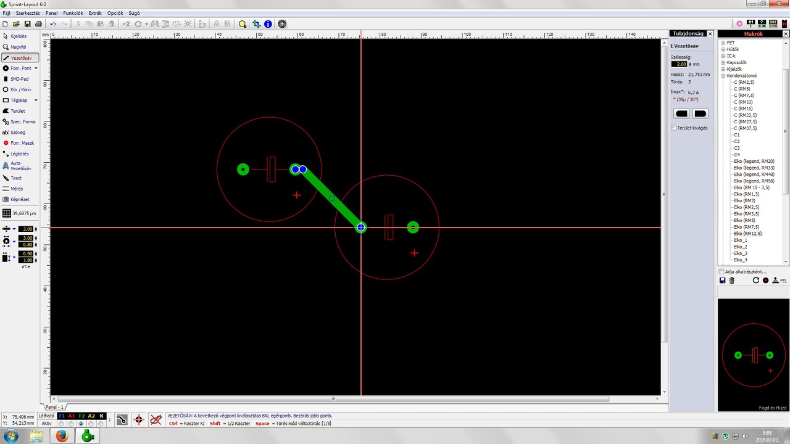790x444 pixels.
Task: Create a new file with the blank page icon
Action: click(x=6, y=24)
